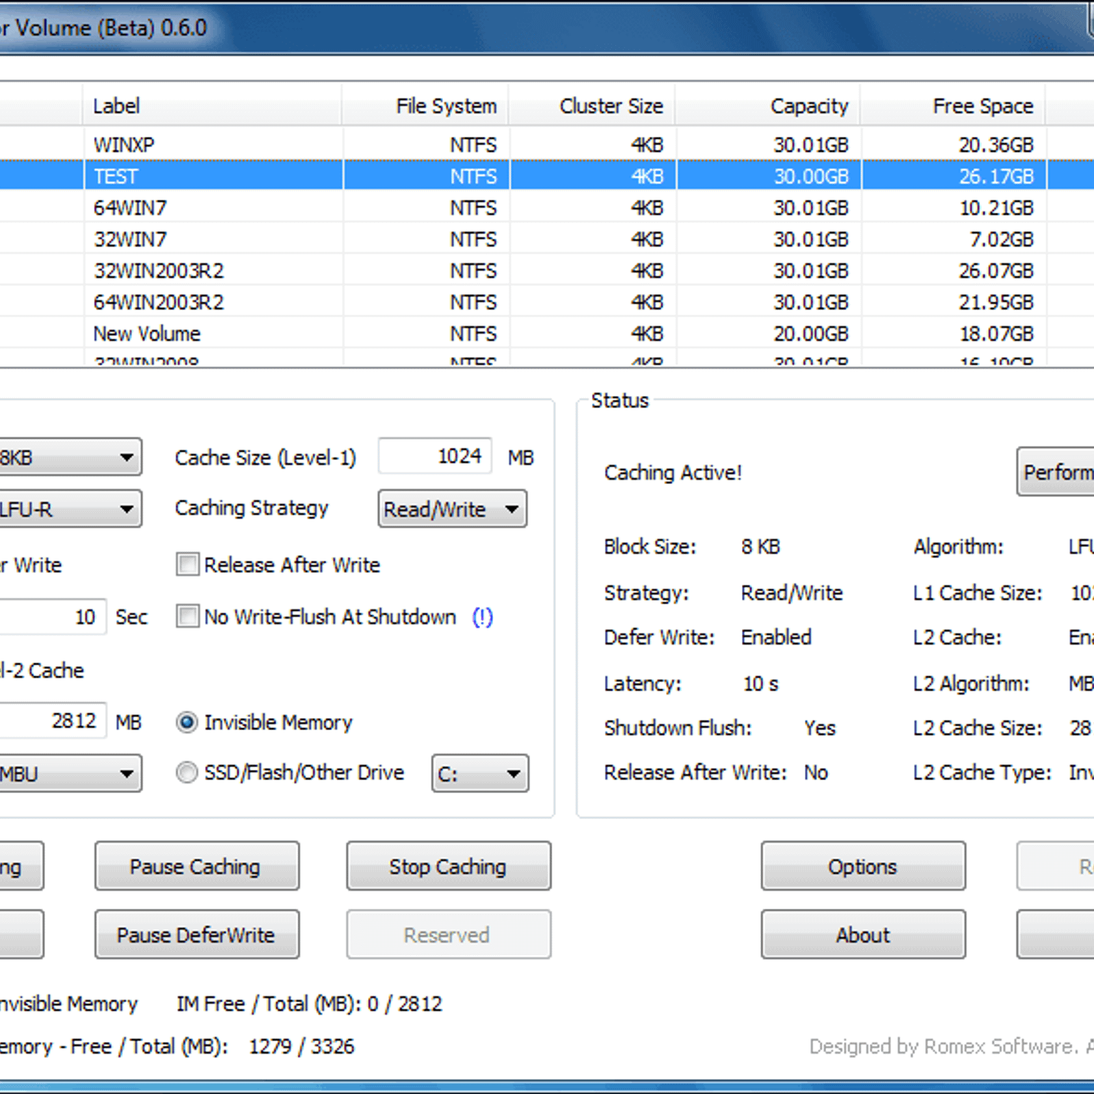Click the Latency 10 s status value

pyautogui.click(x=760, y=684)
